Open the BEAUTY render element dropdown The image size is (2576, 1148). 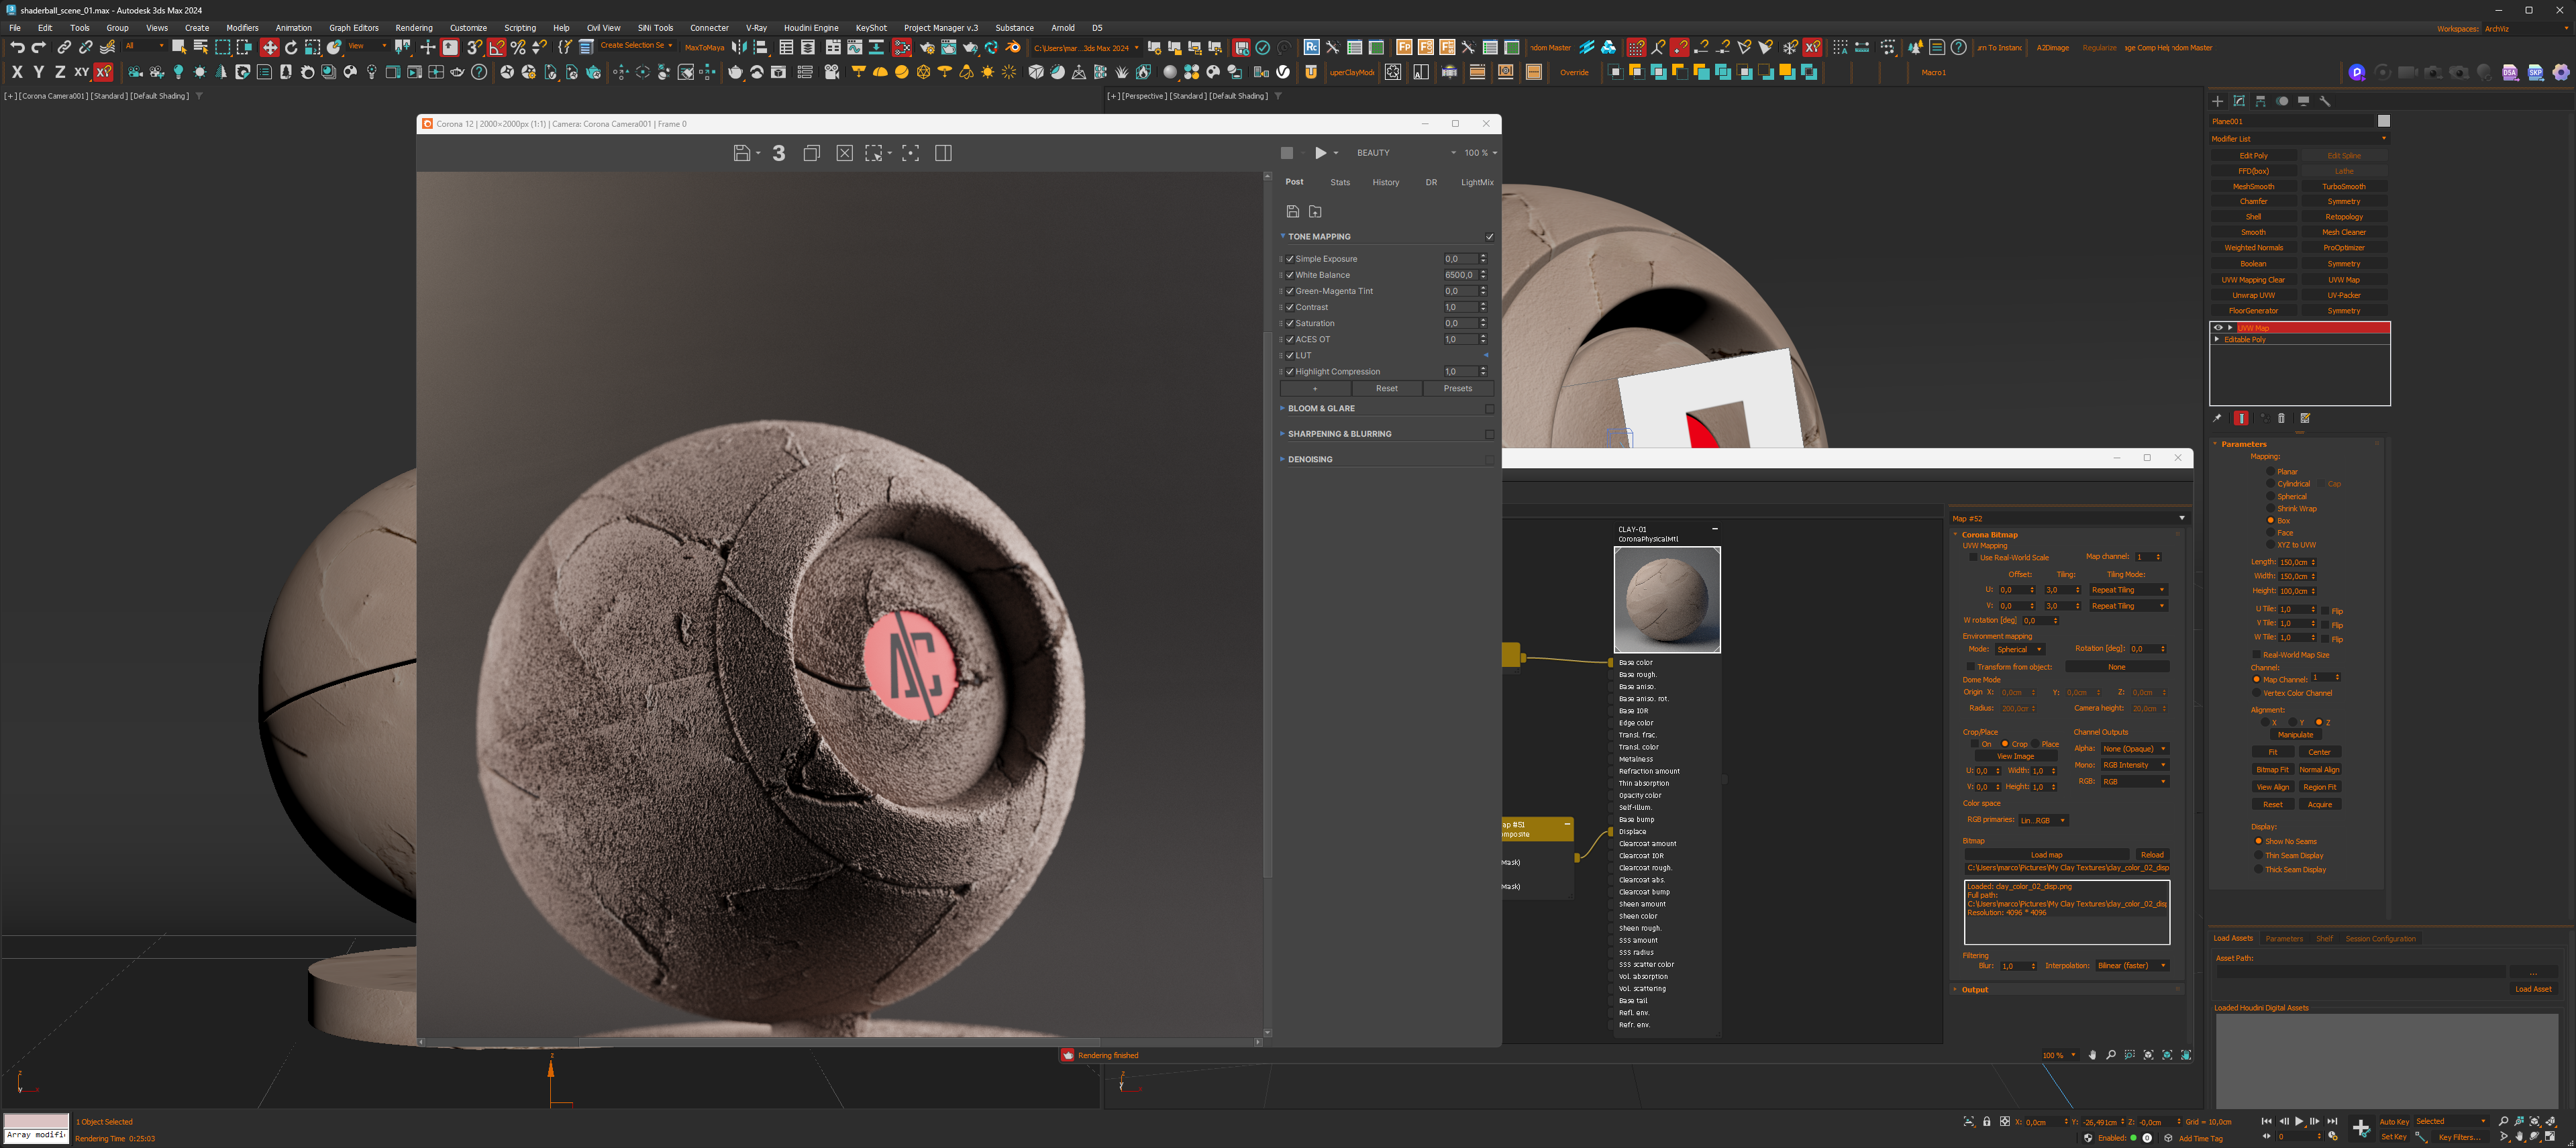[1405, 153]
